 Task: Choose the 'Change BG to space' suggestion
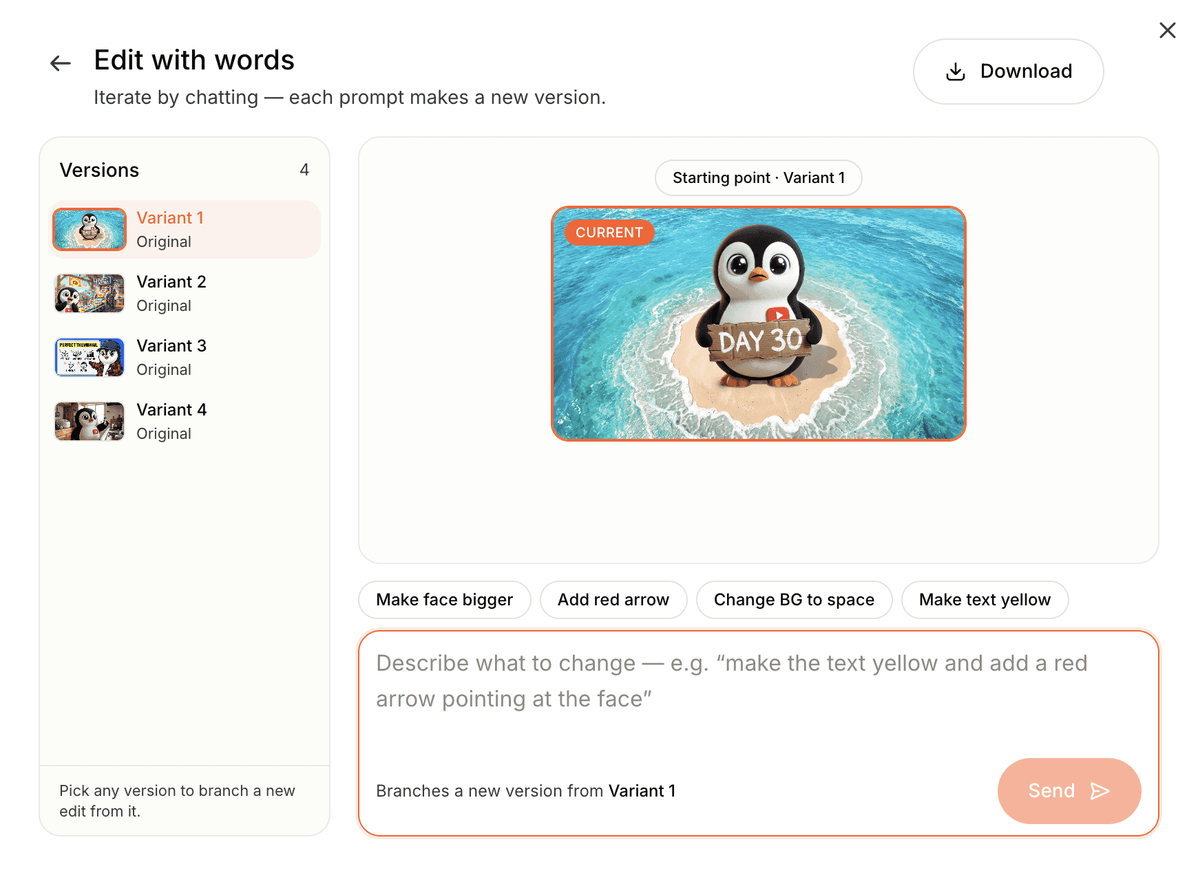794,600
